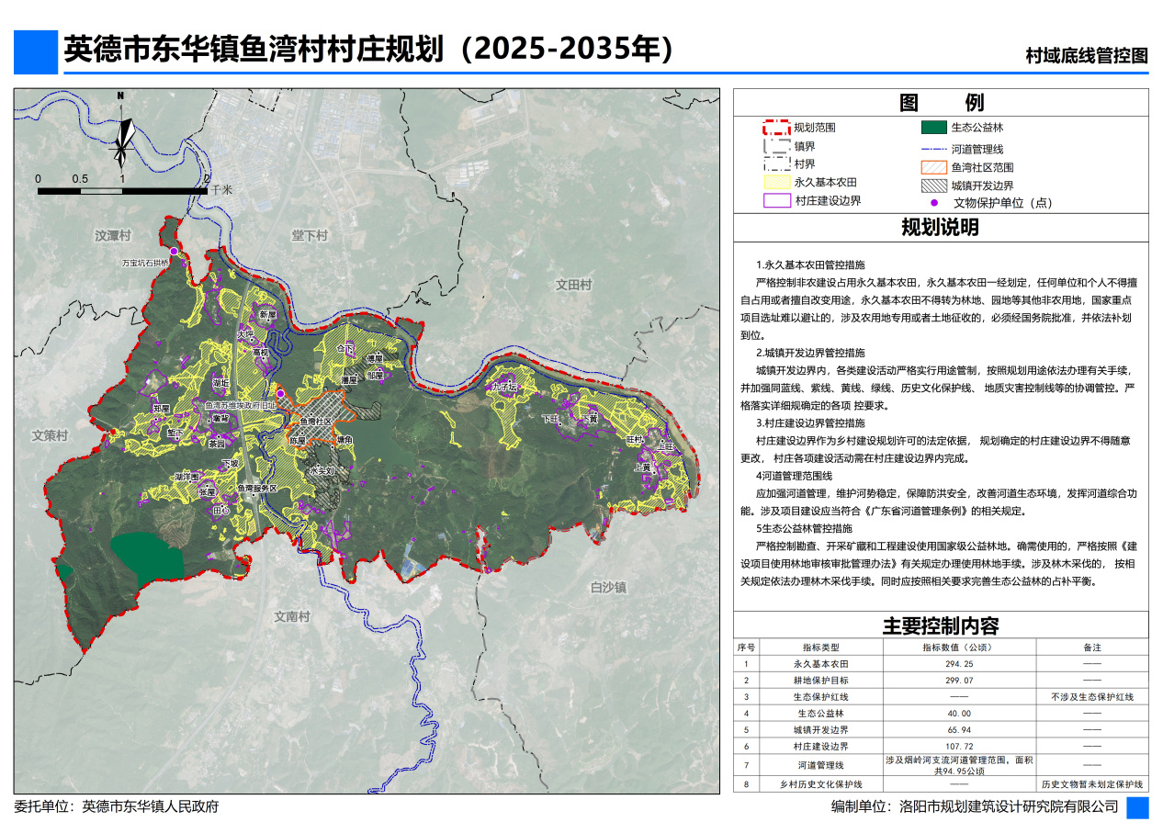Click the purple 村庄建设边界 legend symbol
Image resolution: width=1163 pixels, height=822 pixels.
[776, 200]
